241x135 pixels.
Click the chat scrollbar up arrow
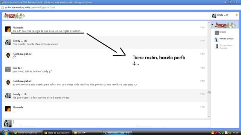(209, 22)
